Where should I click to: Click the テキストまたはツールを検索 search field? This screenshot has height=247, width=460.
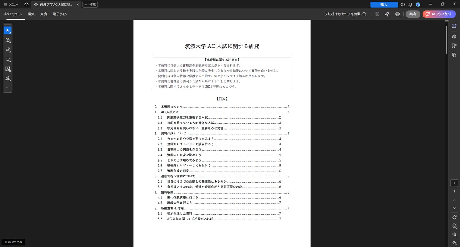pos(345,14)
